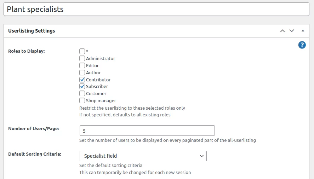Move Userlisting Settings panel down
Viewport: 314px width, 179px height.
pyautogui.click(x=292, y=31)
